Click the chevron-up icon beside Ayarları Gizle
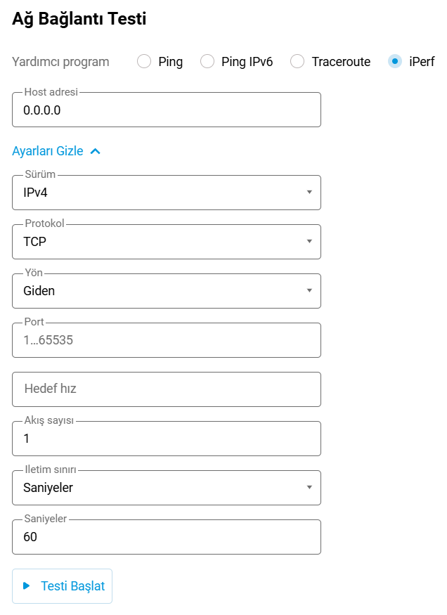The height and width of the screenshot is (615, 447). [x=96, y=151]
